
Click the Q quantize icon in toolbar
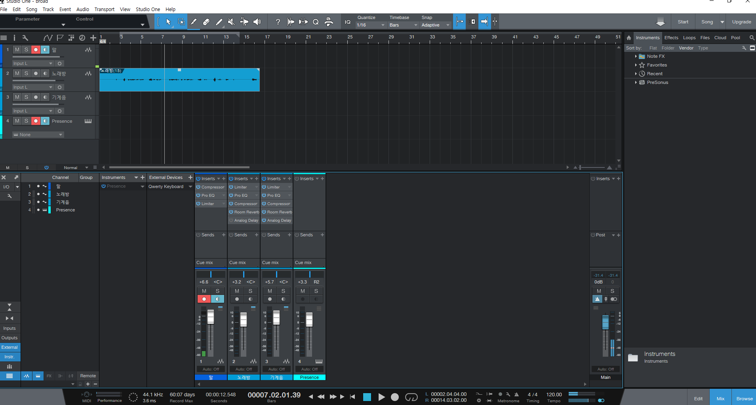(316, 22)
